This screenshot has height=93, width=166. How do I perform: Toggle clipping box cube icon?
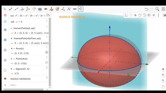140,15
